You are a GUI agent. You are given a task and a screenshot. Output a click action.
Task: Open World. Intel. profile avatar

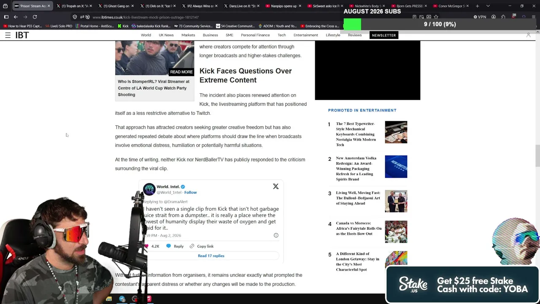click(x=149, y=189)
